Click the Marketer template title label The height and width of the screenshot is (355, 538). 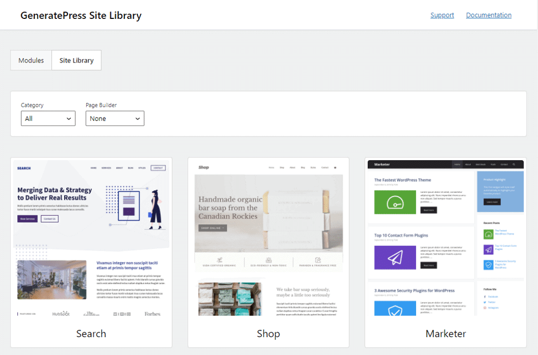pos(446,333)
